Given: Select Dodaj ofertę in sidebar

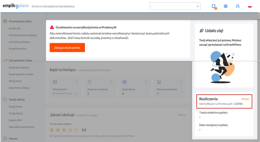Looking at the screenshot, I should 16,106.
